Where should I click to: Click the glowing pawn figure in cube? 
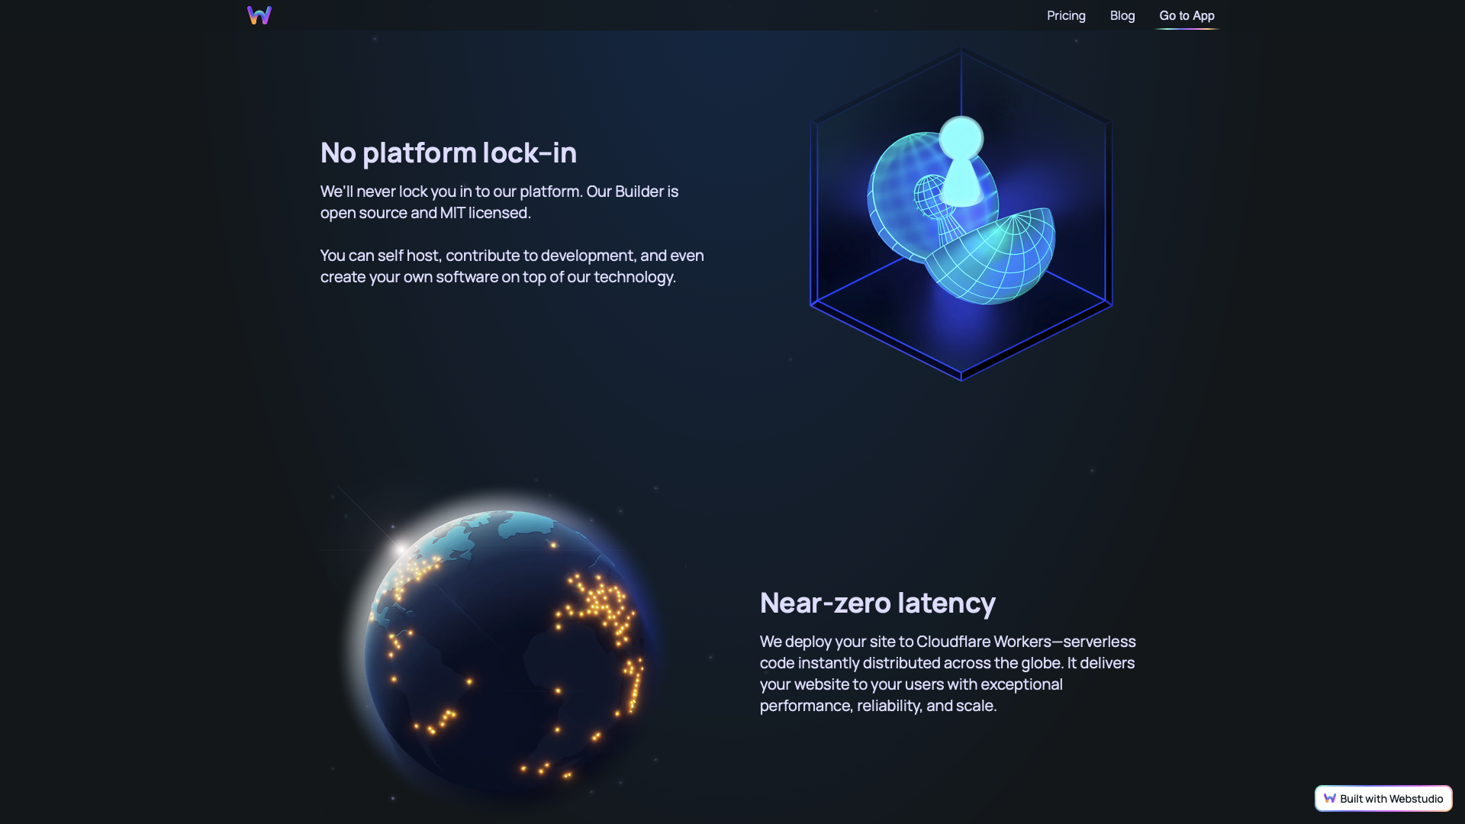pyautogui.click(x=961, y=162)
